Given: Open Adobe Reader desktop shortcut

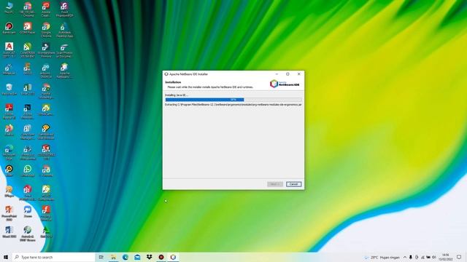Looking at the screenshot, I should click(9, 111).
